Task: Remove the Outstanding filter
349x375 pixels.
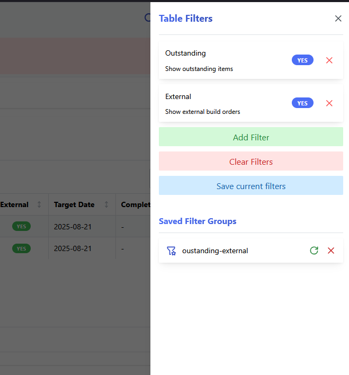Action: 329,60
